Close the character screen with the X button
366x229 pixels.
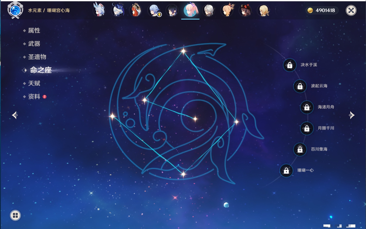click(x=351, y=10)
